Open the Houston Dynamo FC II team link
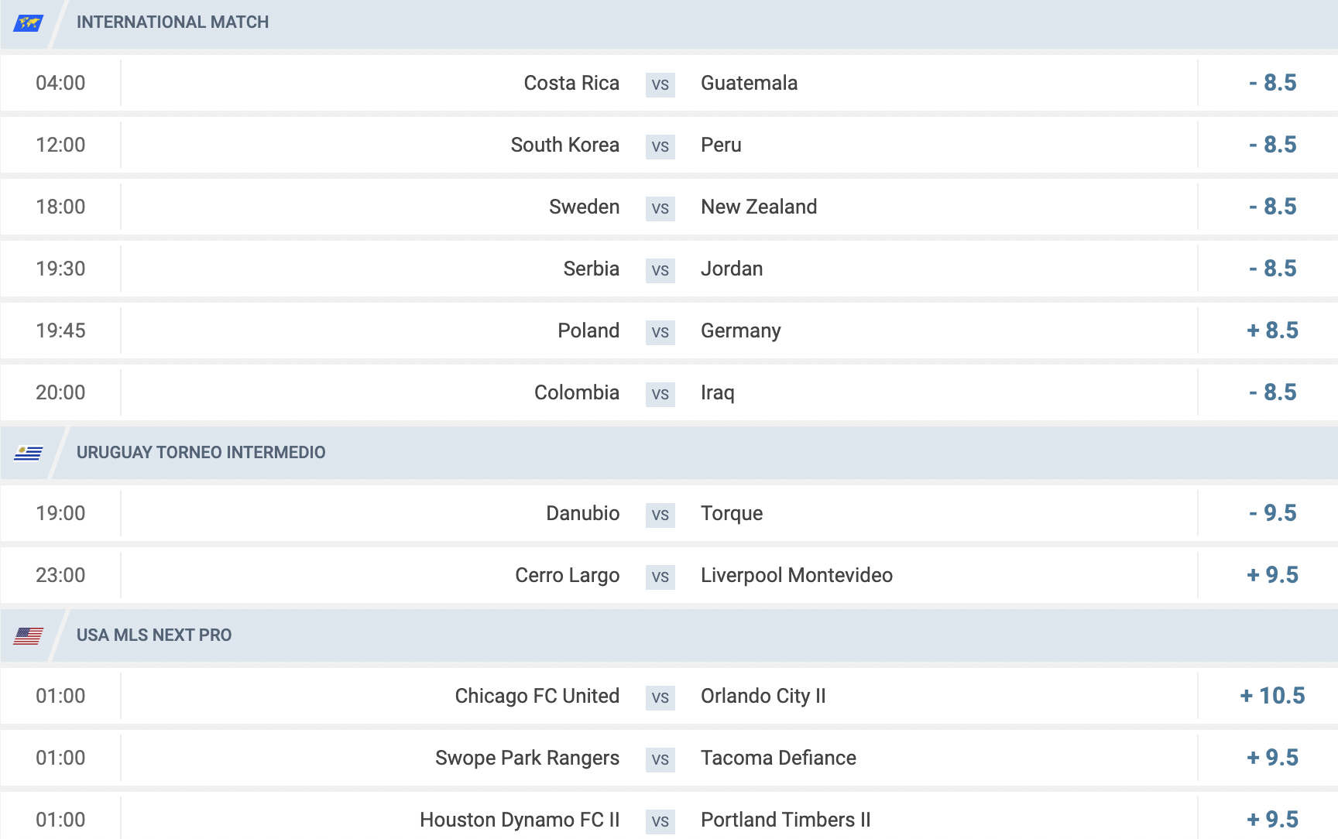The image size is (1338, 839). 520,820
